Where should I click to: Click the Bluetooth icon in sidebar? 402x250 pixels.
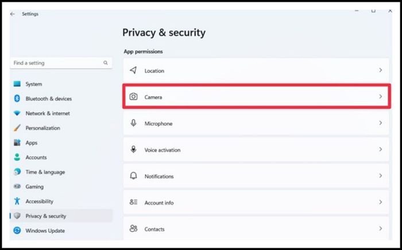tap(17, 98)
